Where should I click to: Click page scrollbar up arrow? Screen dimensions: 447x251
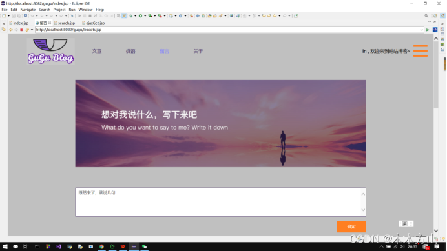436,39
